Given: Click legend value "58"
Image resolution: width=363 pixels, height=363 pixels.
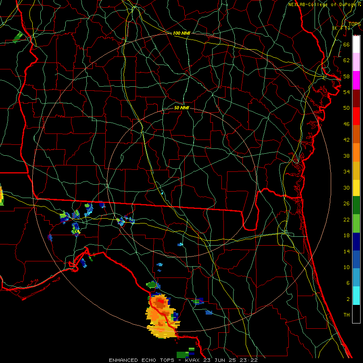Looking at the screenshot, I should pyautogui.click(x=346, y=76).
